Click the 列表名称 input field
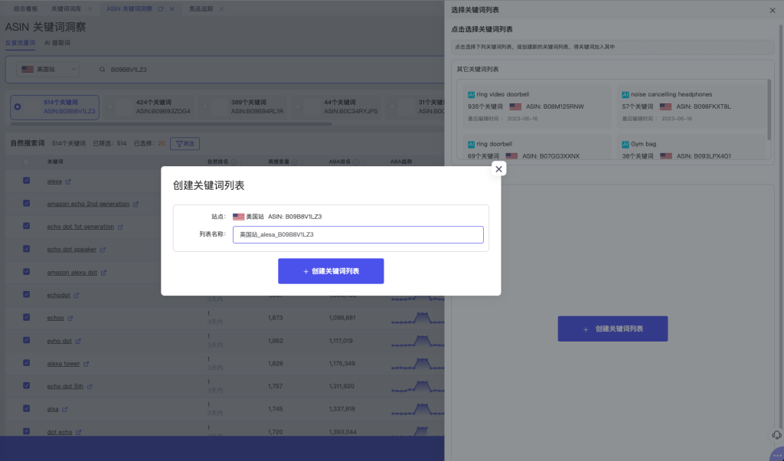The height and width of the screenshot is (461, 784). (x=358, y=234)
